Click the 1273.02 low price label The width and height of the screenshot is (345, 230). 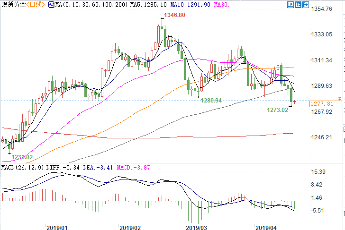278,110
